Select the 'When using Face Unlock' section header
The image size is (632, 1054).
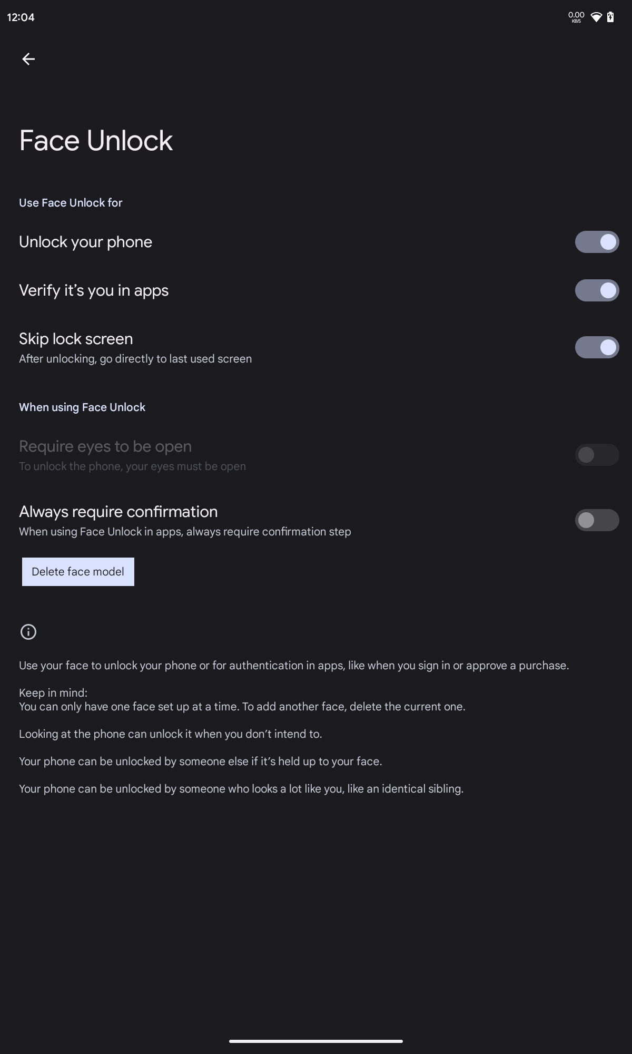tap(82, 407)
